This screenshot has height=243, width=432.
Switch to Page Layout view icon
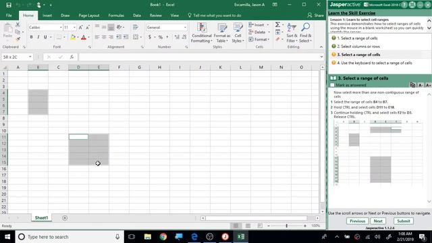(x=248, y=226)
